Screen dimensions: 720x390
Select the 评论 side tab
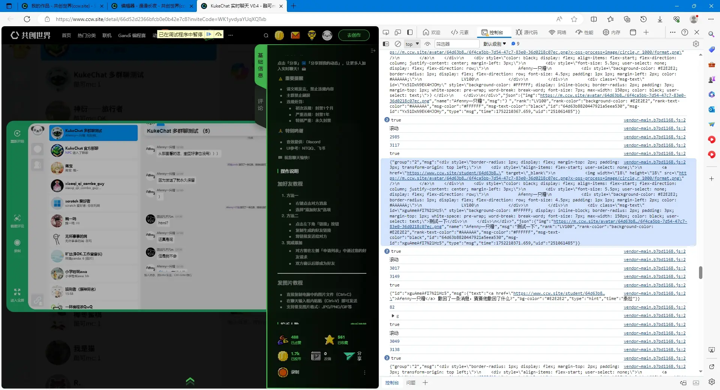click(260, 105)
